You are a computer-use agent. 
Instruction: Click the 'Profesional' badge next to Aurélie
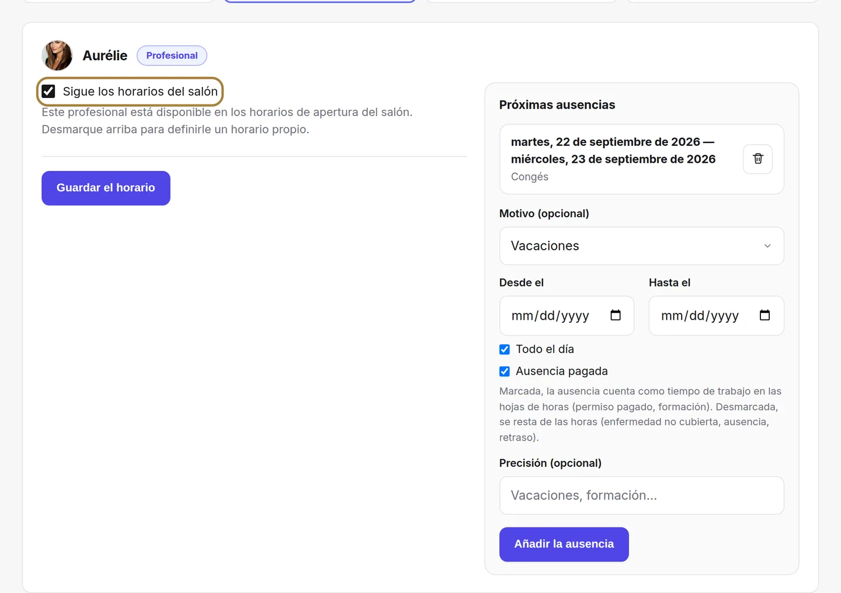172,55
